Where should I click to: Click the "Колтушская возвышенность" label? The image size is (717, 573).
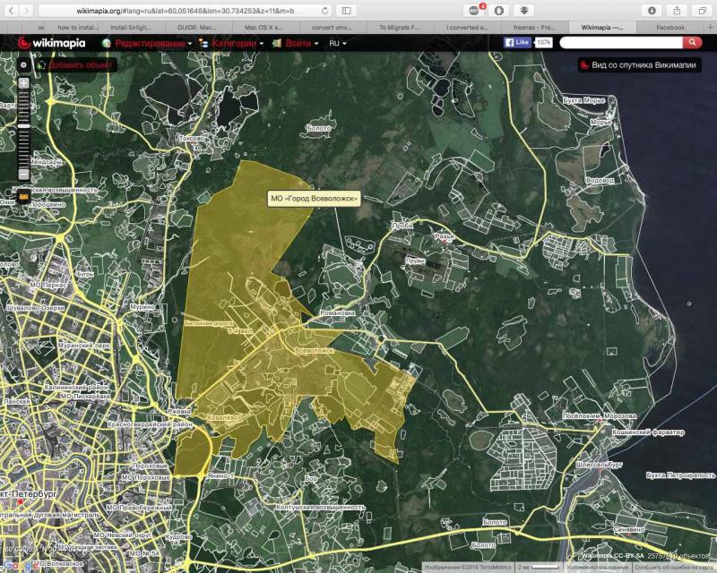[x=321, y=508]
